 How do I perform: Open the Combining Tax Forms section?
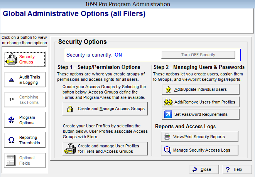point(25,100)
